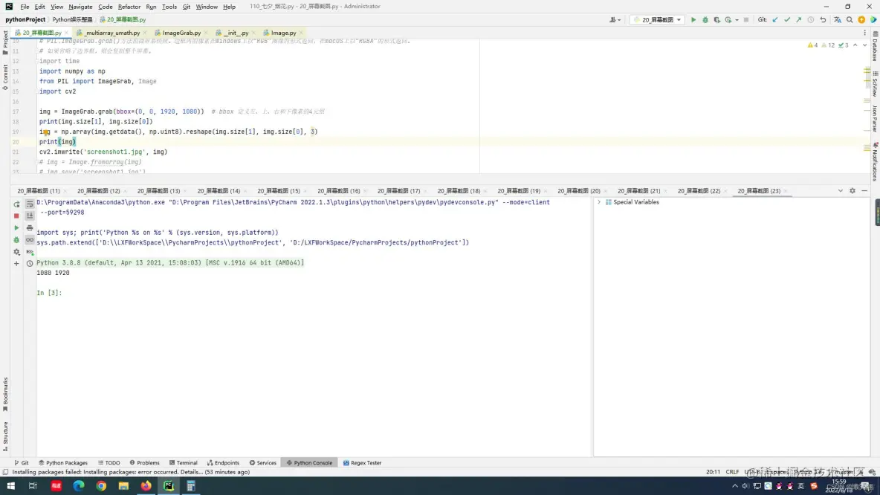Toggle scroll-to-end in the console toolbar
The image size is (880, 495).
[28, 215]
